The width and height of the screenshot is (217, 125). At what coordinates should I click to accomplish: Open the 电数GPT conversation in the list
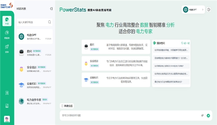[x=35, y=37]
